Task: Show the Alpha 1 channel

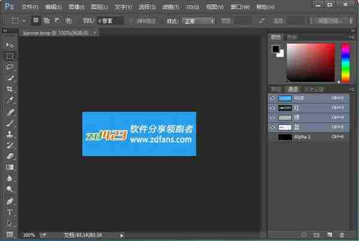Action: [272, 137]
